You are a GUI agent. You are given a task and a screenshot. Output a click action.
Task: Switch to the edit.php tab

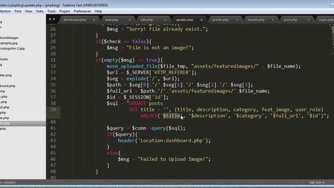[x=147, y=20]
